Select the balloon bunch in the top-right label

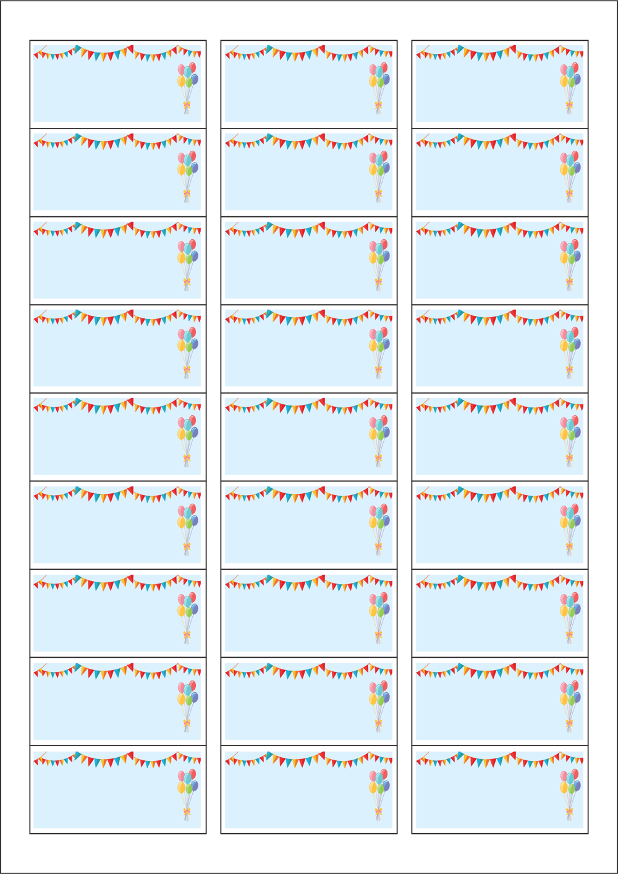pos(570,88)
